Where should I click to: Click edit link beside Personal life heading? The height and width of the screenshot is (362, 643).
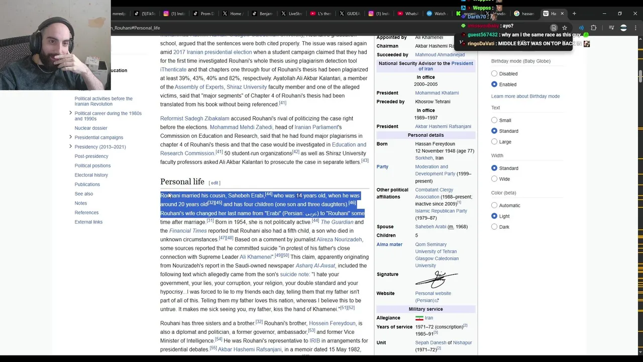215,183
